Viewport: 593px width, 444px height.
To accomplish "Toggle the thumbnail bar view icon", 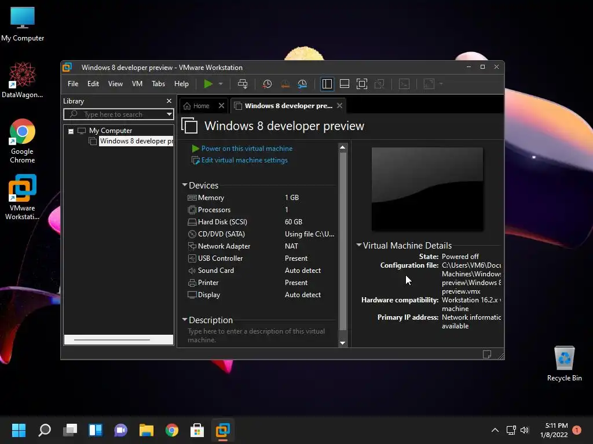I will point(345,84).
